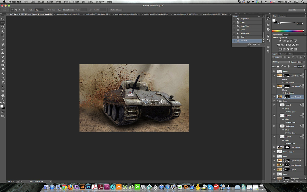Open the Opacity slider dropdown arrow
This screenshot has height=192, width=307.
(304, 62)
